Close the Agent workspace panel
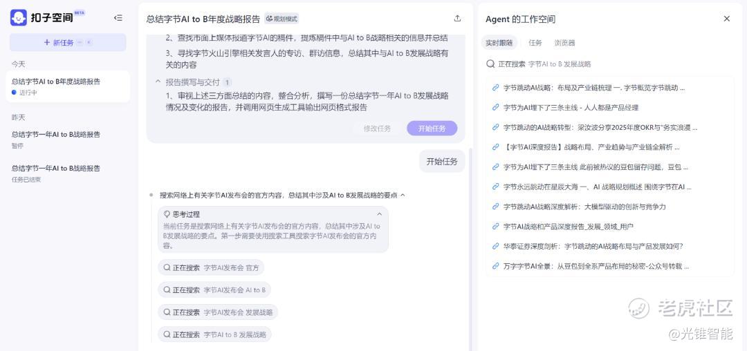This screenshot has height=351, width=747. click(x=726, y=19)
